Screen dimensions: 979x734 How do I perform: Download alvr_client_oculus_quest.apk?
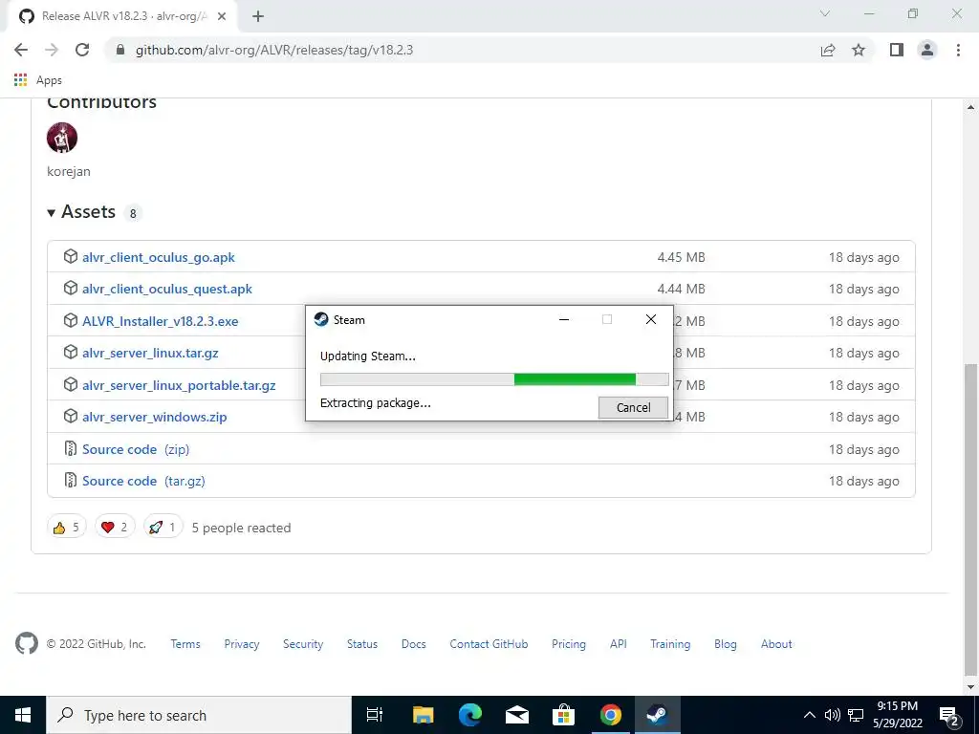pos(167,289)
